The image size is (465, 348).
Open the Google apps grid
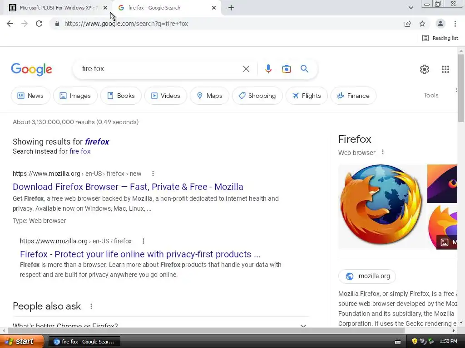445,69
